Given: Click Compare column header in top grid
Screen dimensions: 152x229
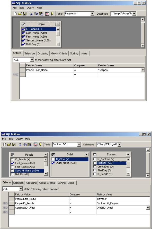Looking at the screenshot, I should pos(86,65).
